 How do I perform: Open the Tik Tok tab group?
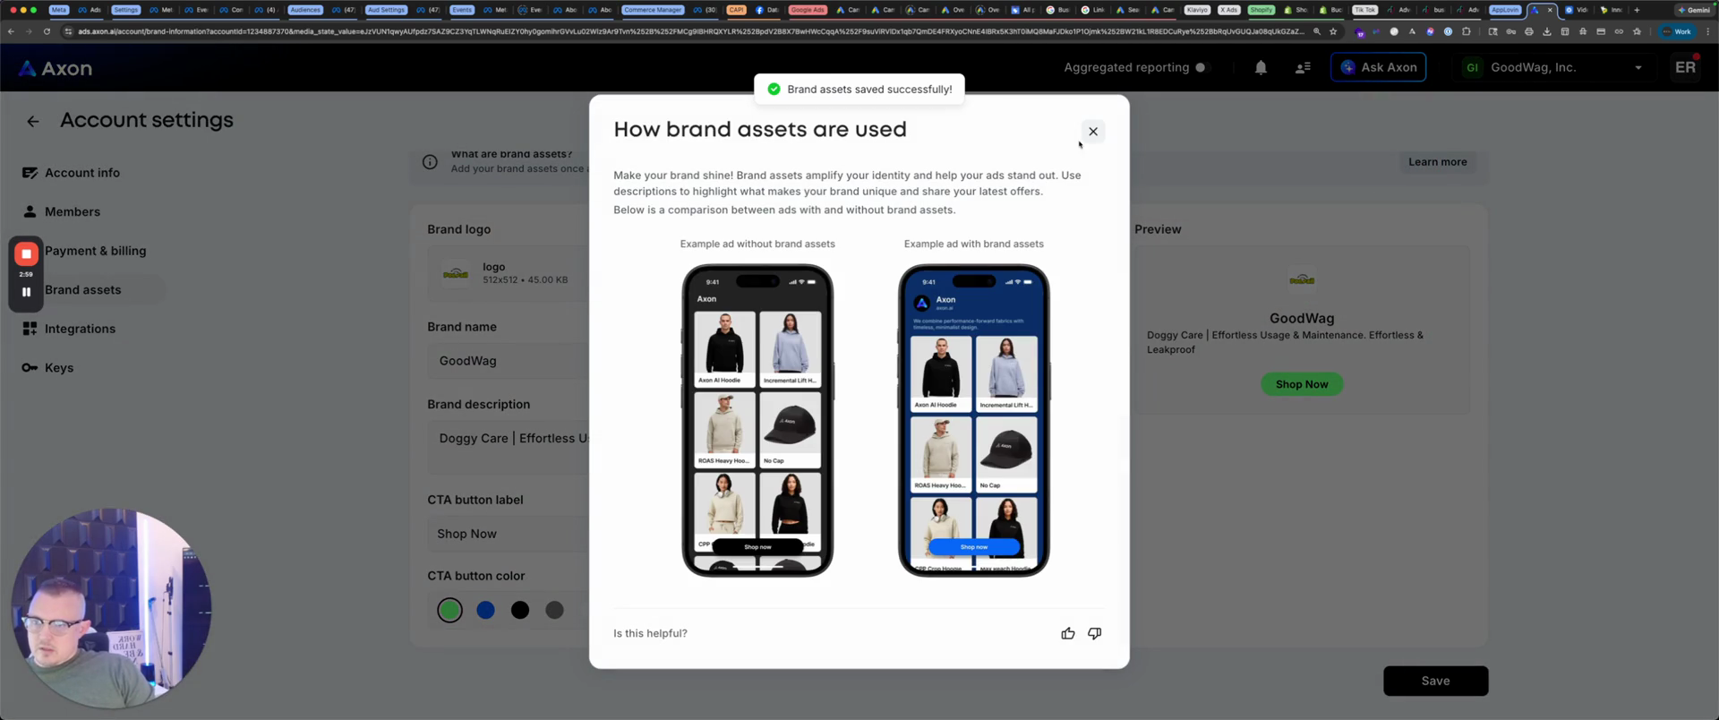(1364, 10)
